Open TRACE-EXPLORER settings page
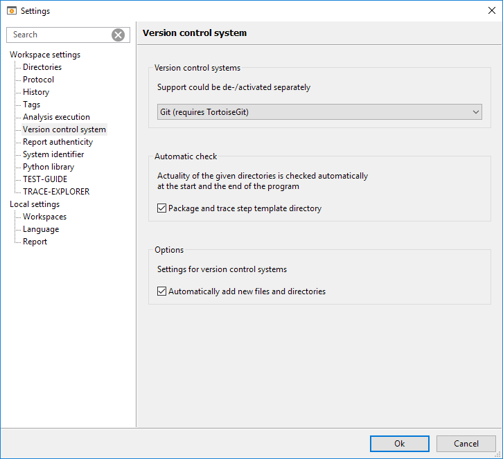The image size is (503, 459). [56, 192]
